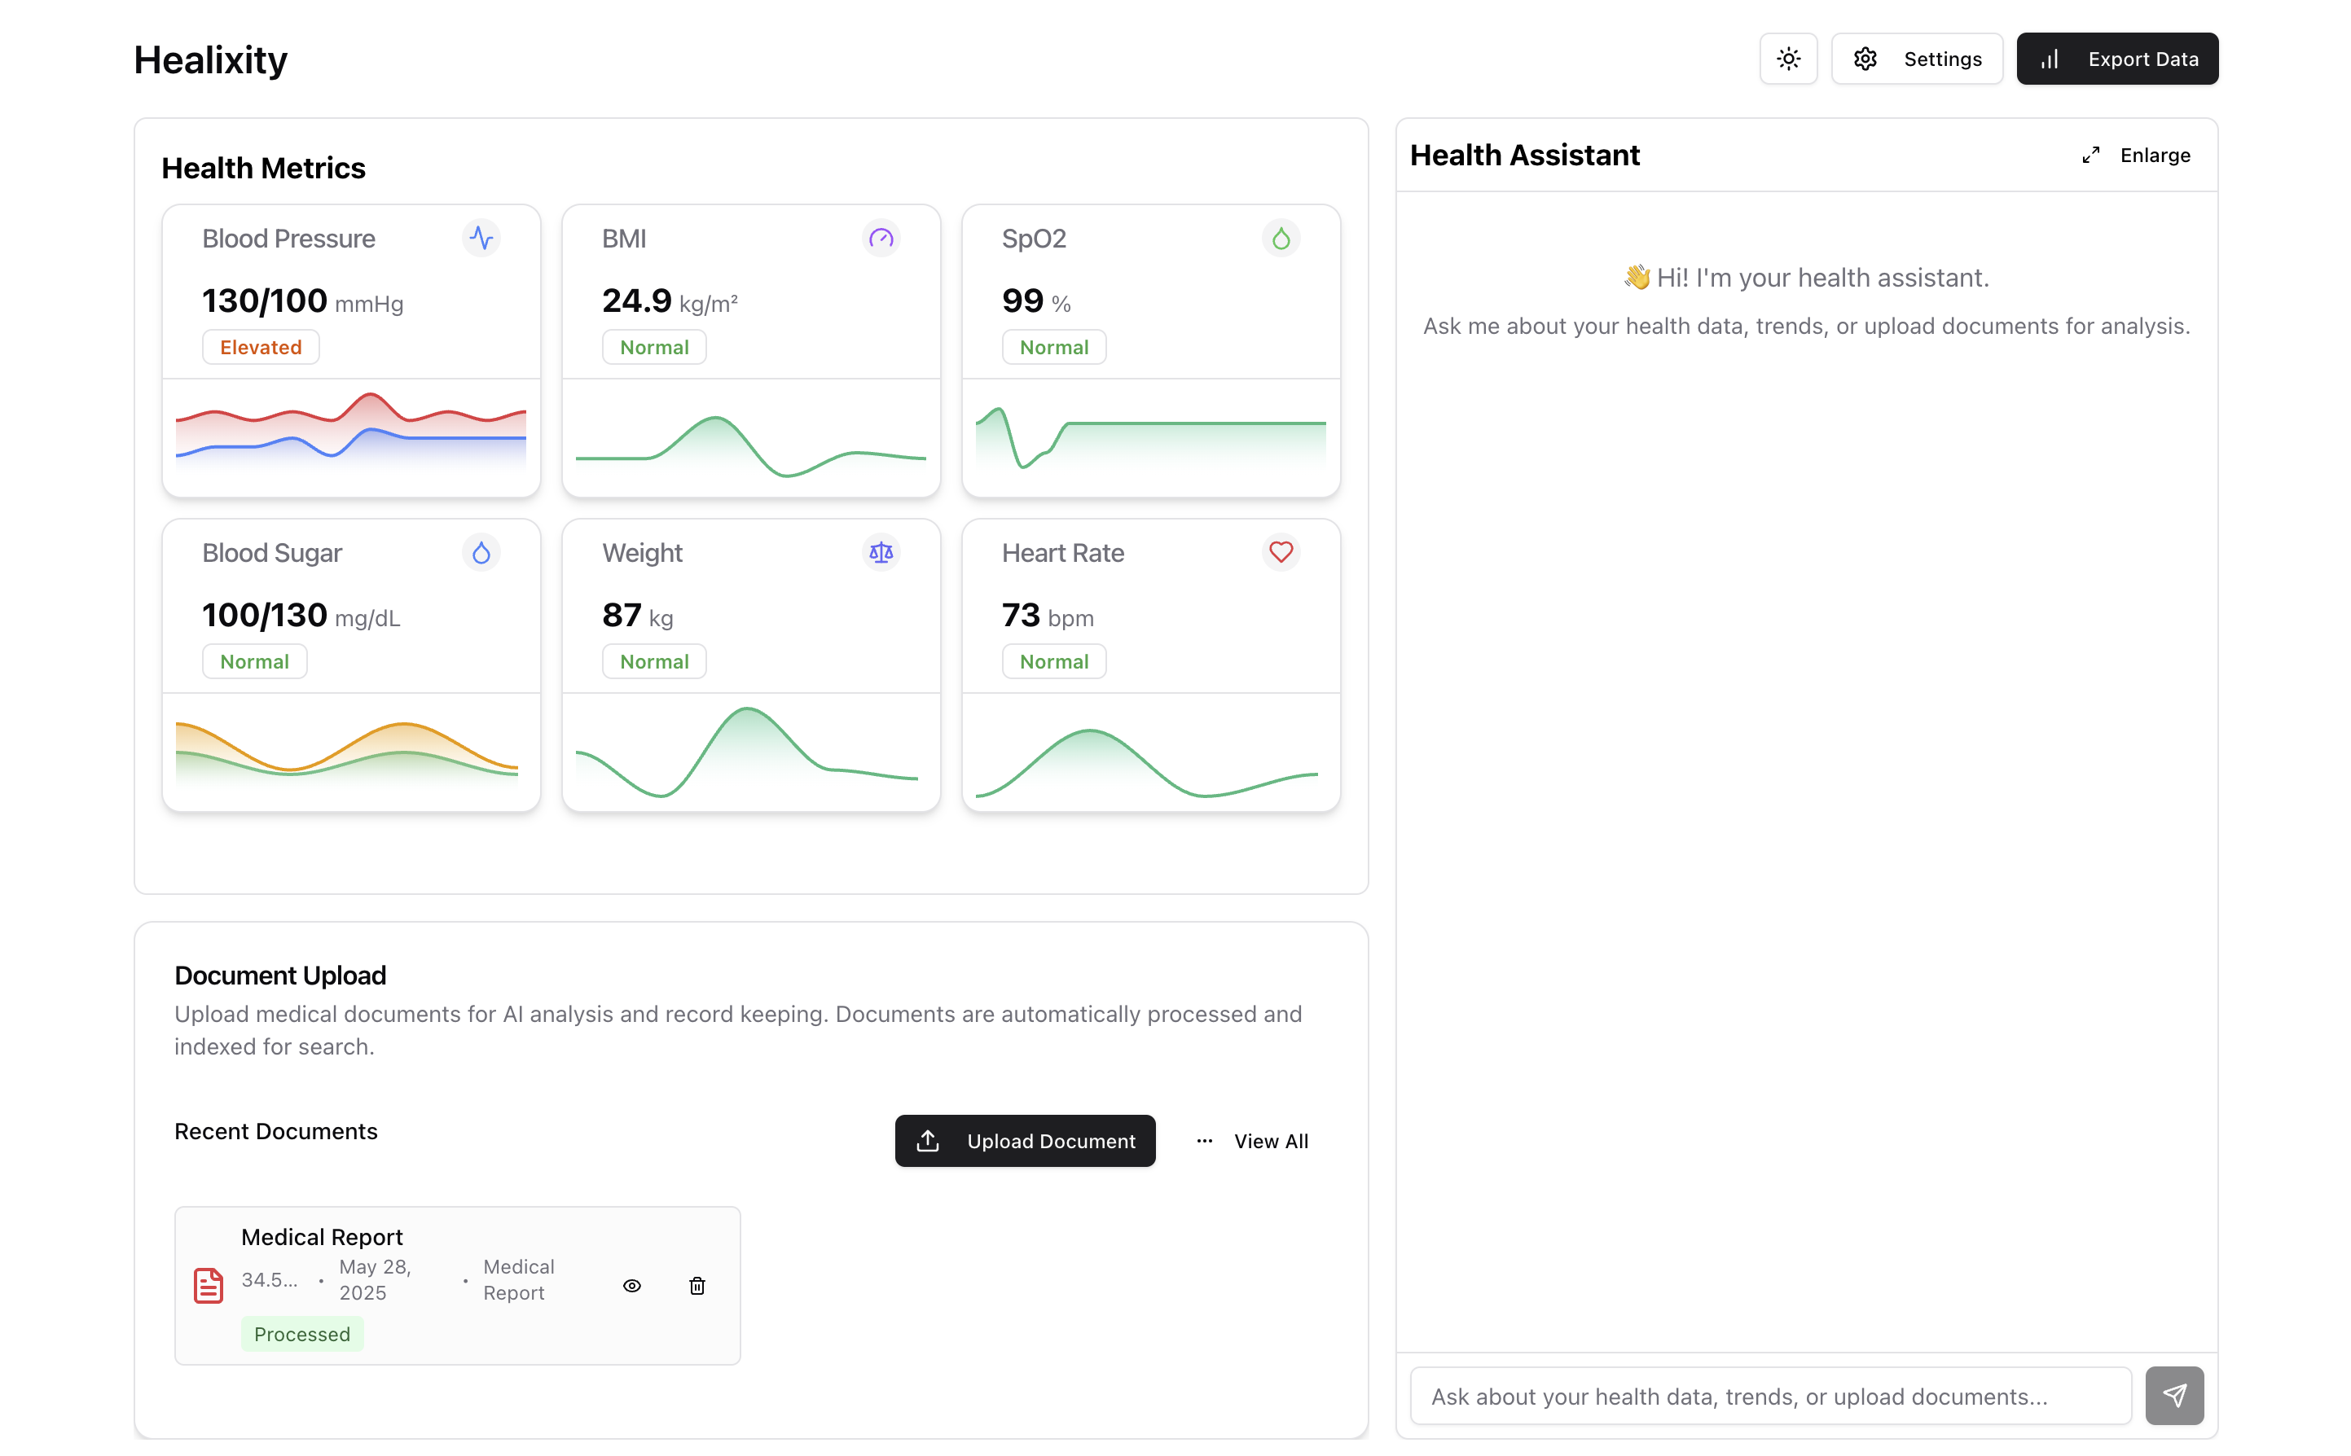Screen dimensions: 2351x1456
Task: Click the Heart Rate heart icon
Action: coord(1280,552)
